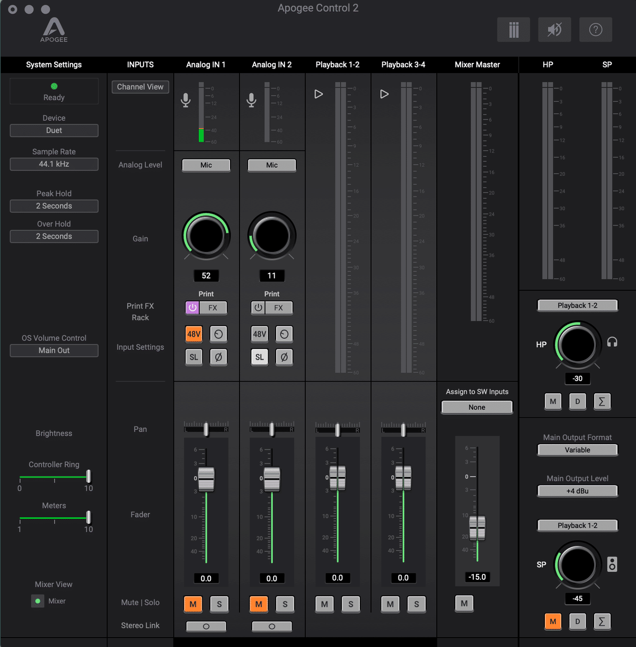The image size is (636, 647).
Task: Sum SP output to mono with sigma button
Action: tap(602, 622)
